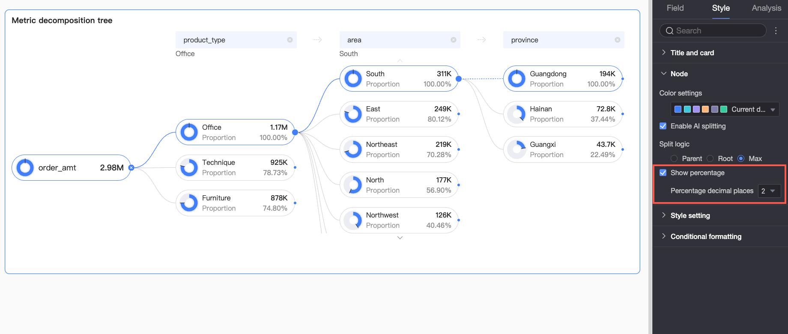788x334 pixels.
Task: Expand the East node's small dot
Action: coord(459,114)
